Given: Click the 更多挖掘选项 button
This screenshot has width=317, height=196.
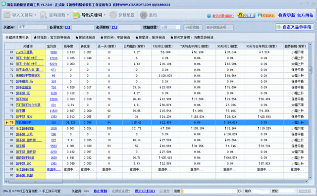Looking at the screenshot, I should (219, 27).
